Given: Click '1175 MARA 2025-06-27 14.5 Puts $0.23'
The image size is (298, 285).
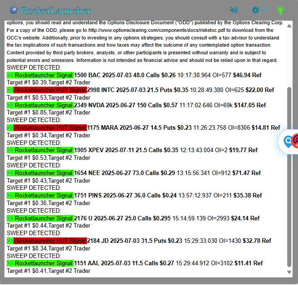Looking at the screenshot, I should click(x=139, y=128).
